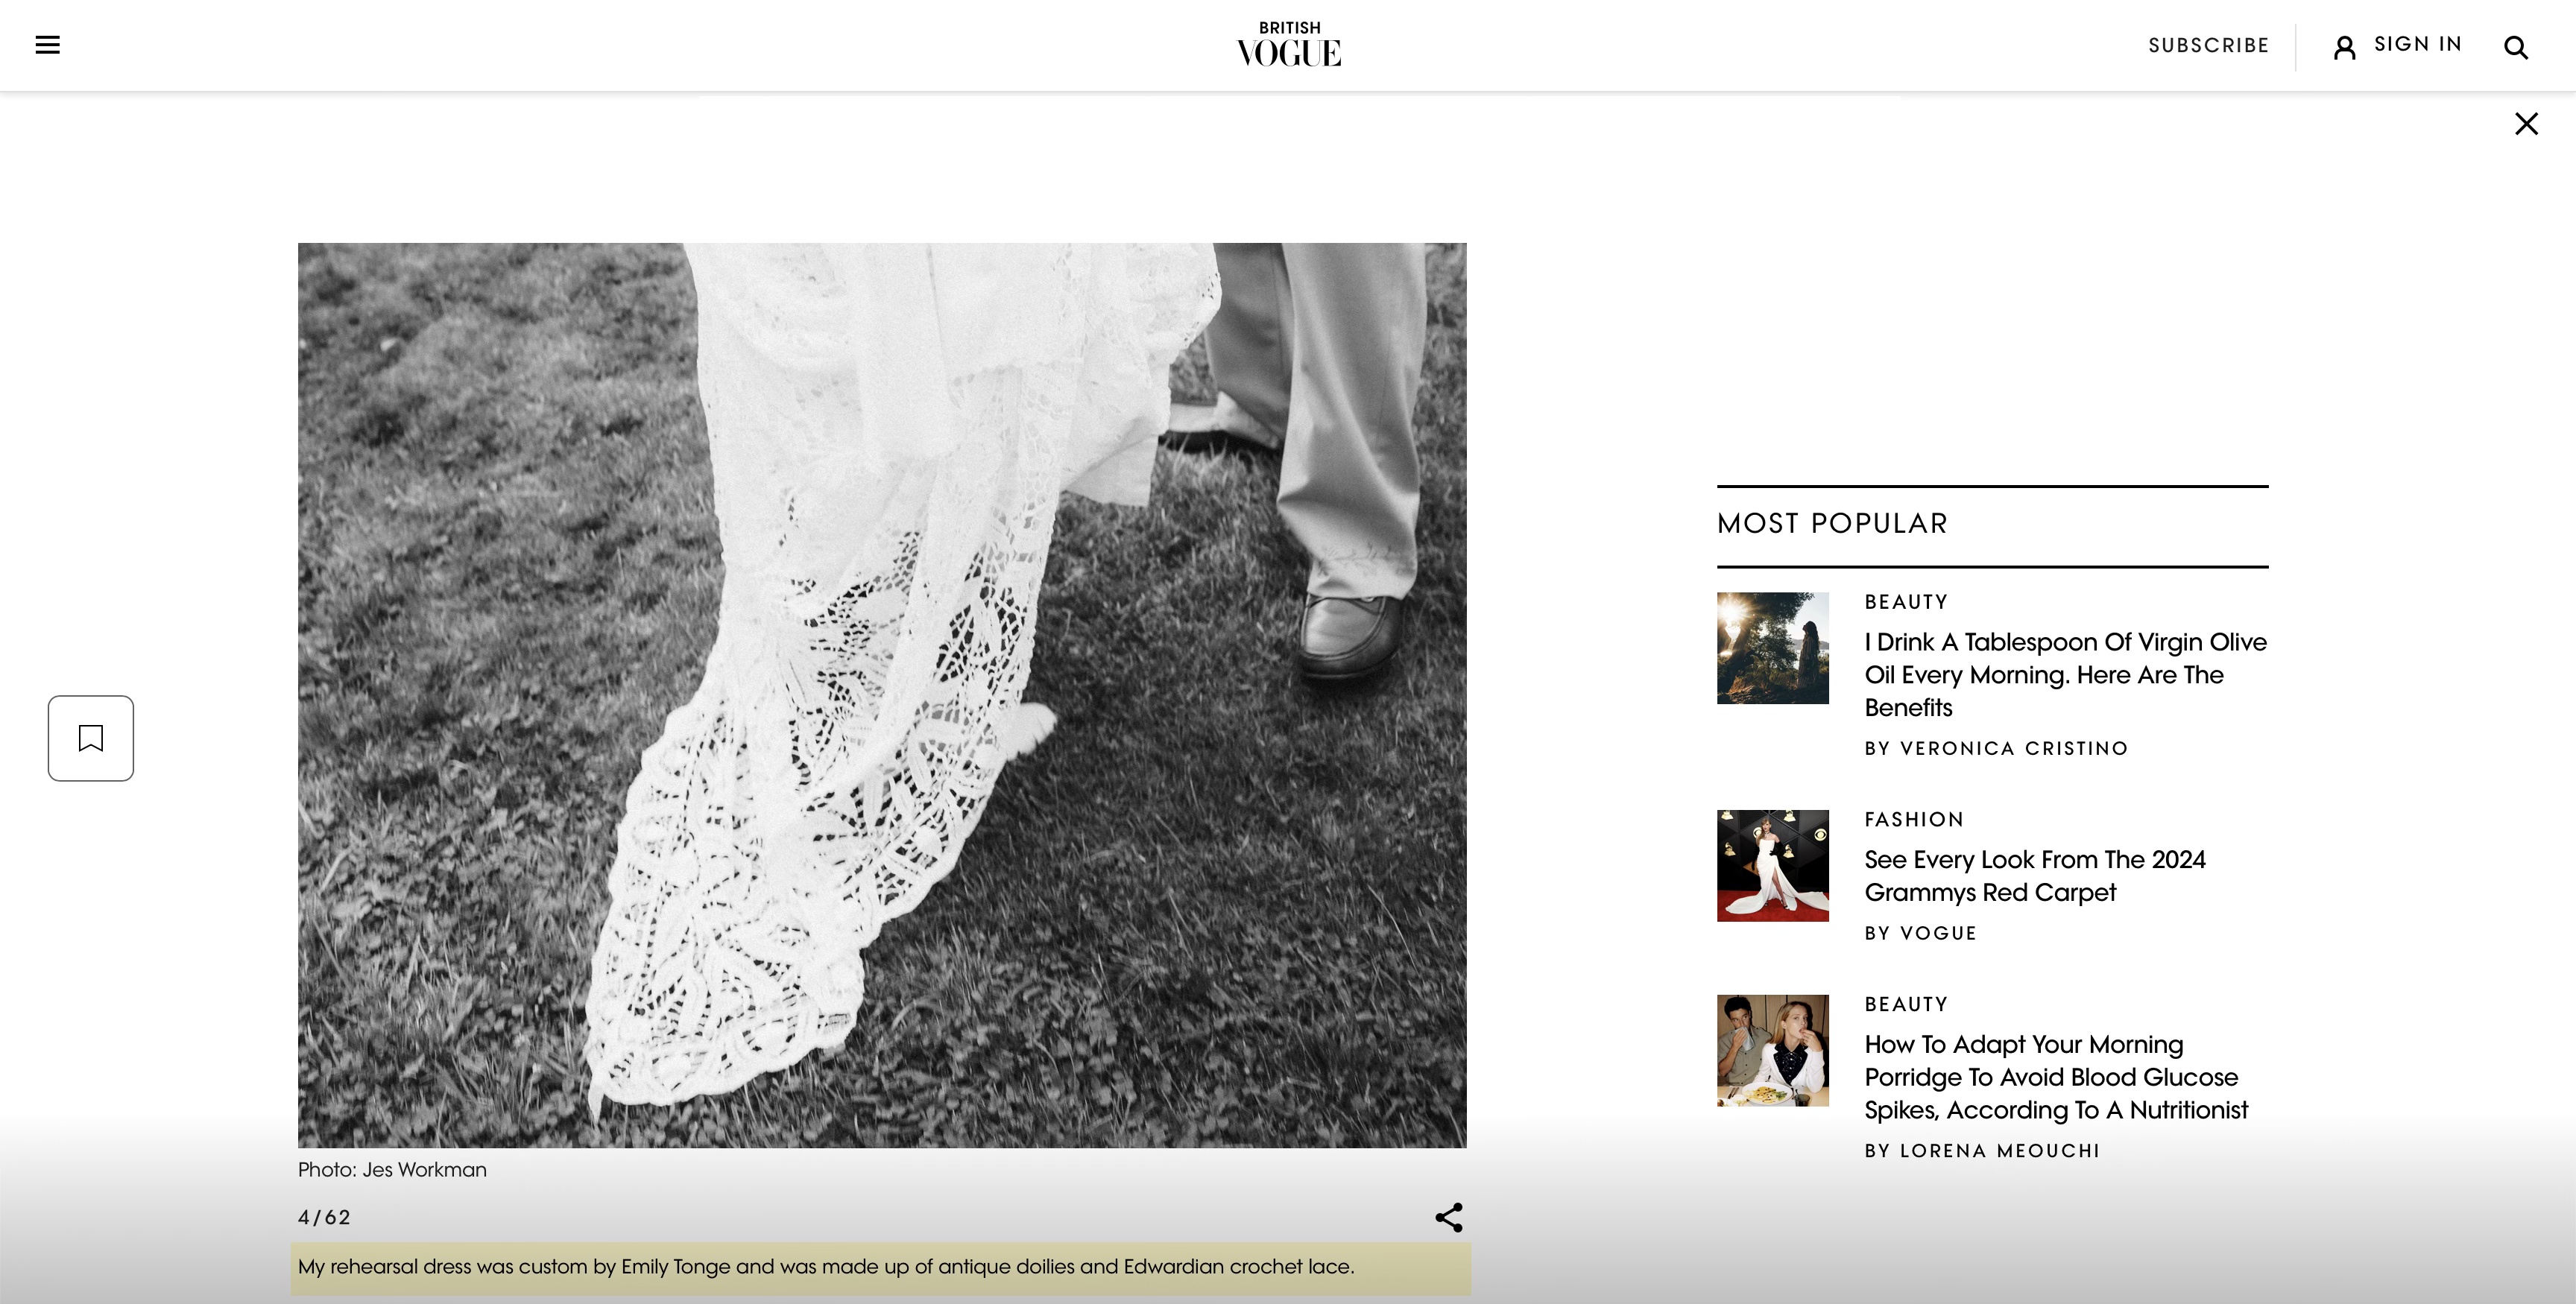Close the gallery with X icon
The height and width of the screenshot is (1304, 2576).
tap(2526, 124)
